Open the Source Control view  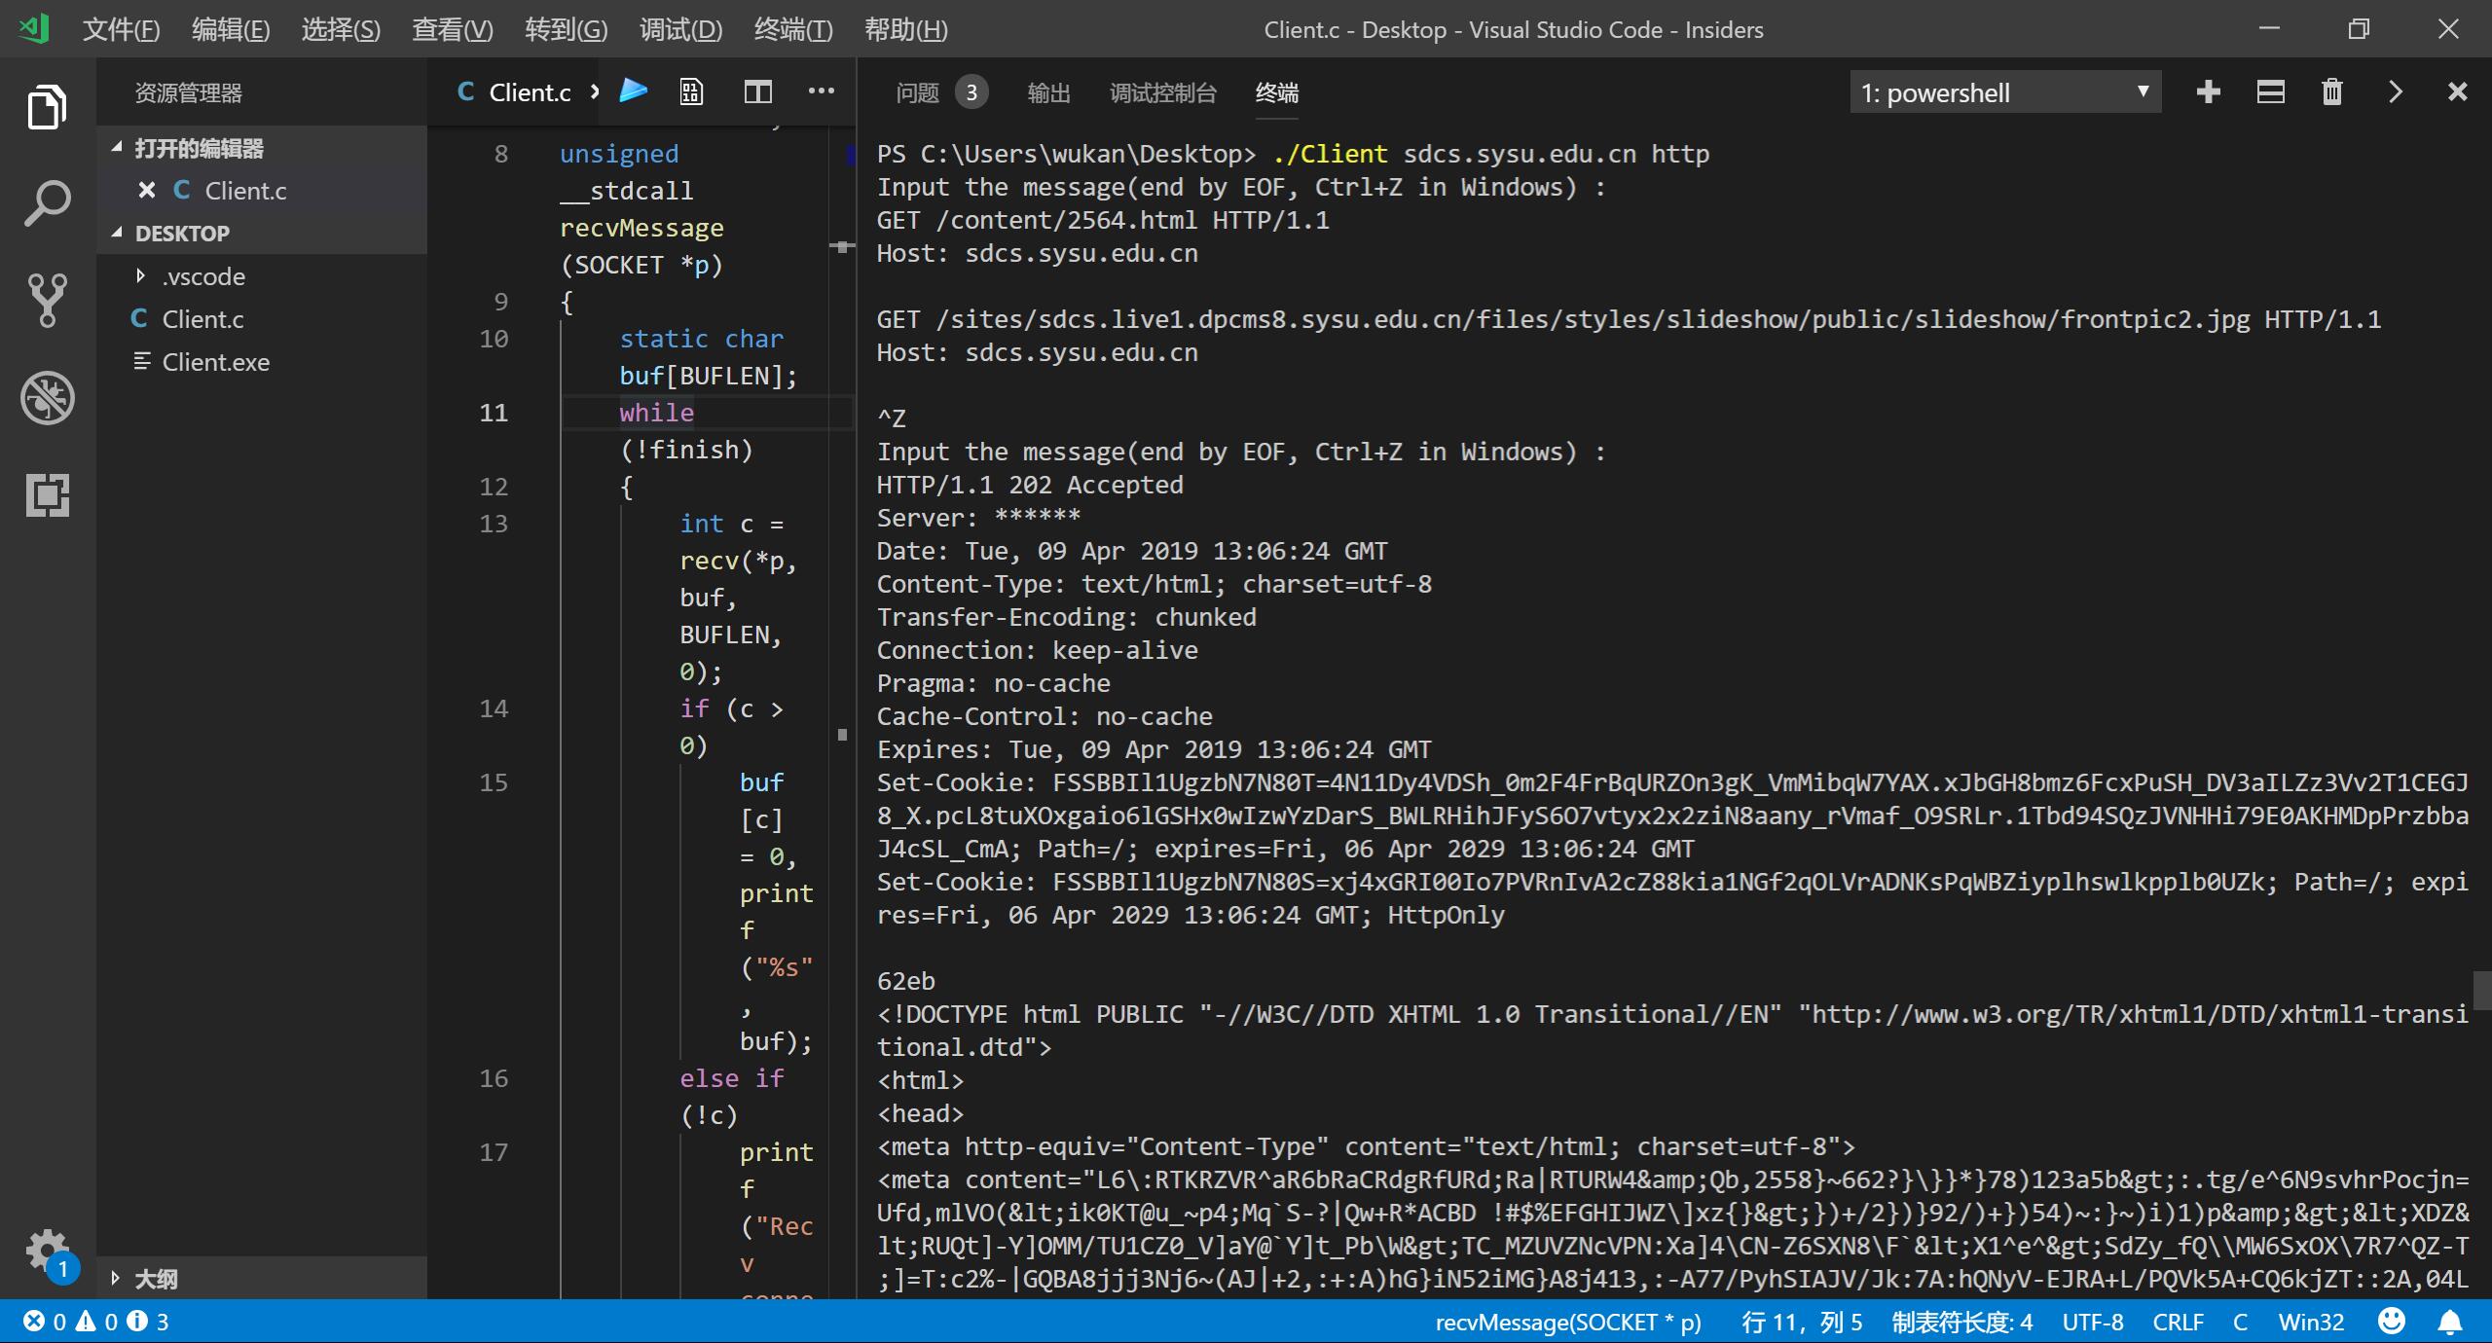[47, 300]
